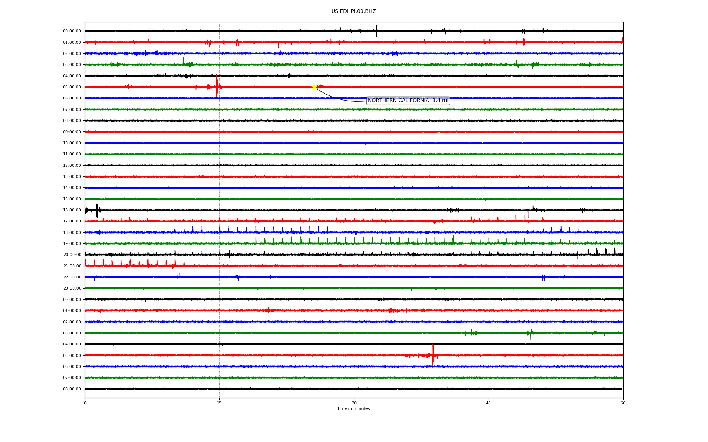Click the 0 tick on time axis
Image resolution: width=708 pixels, height=442 pixels.
pos(85,403)
